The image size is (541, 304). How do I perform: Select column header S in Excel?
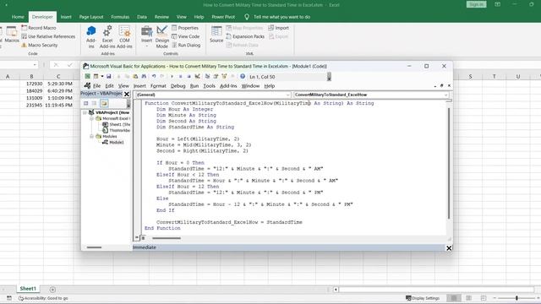tap(470, 76)
